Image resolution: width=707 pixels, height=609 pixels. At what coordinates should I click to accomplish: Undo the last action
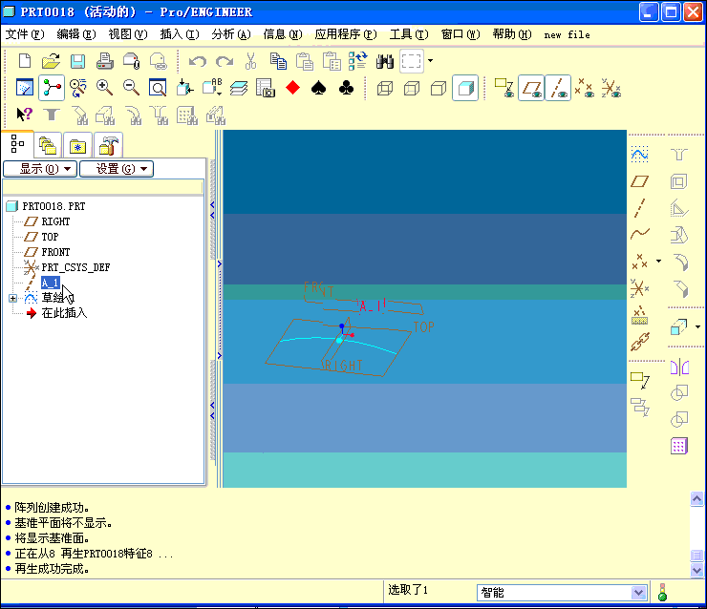pyautogui.click(x=198, y=61)
